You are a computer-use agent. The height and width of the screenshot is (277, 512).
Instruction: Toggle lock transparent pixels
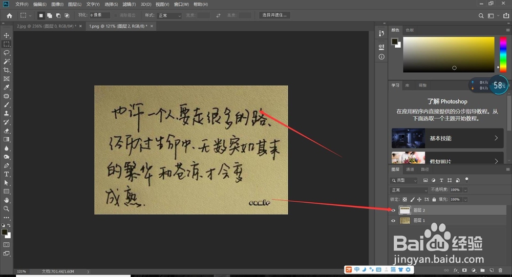404,199
